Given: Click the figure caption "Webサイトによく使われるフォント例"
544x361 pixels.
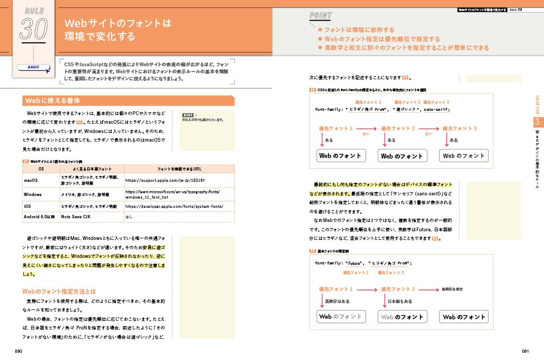Looking at the screenshot, I should click(56, 161).
